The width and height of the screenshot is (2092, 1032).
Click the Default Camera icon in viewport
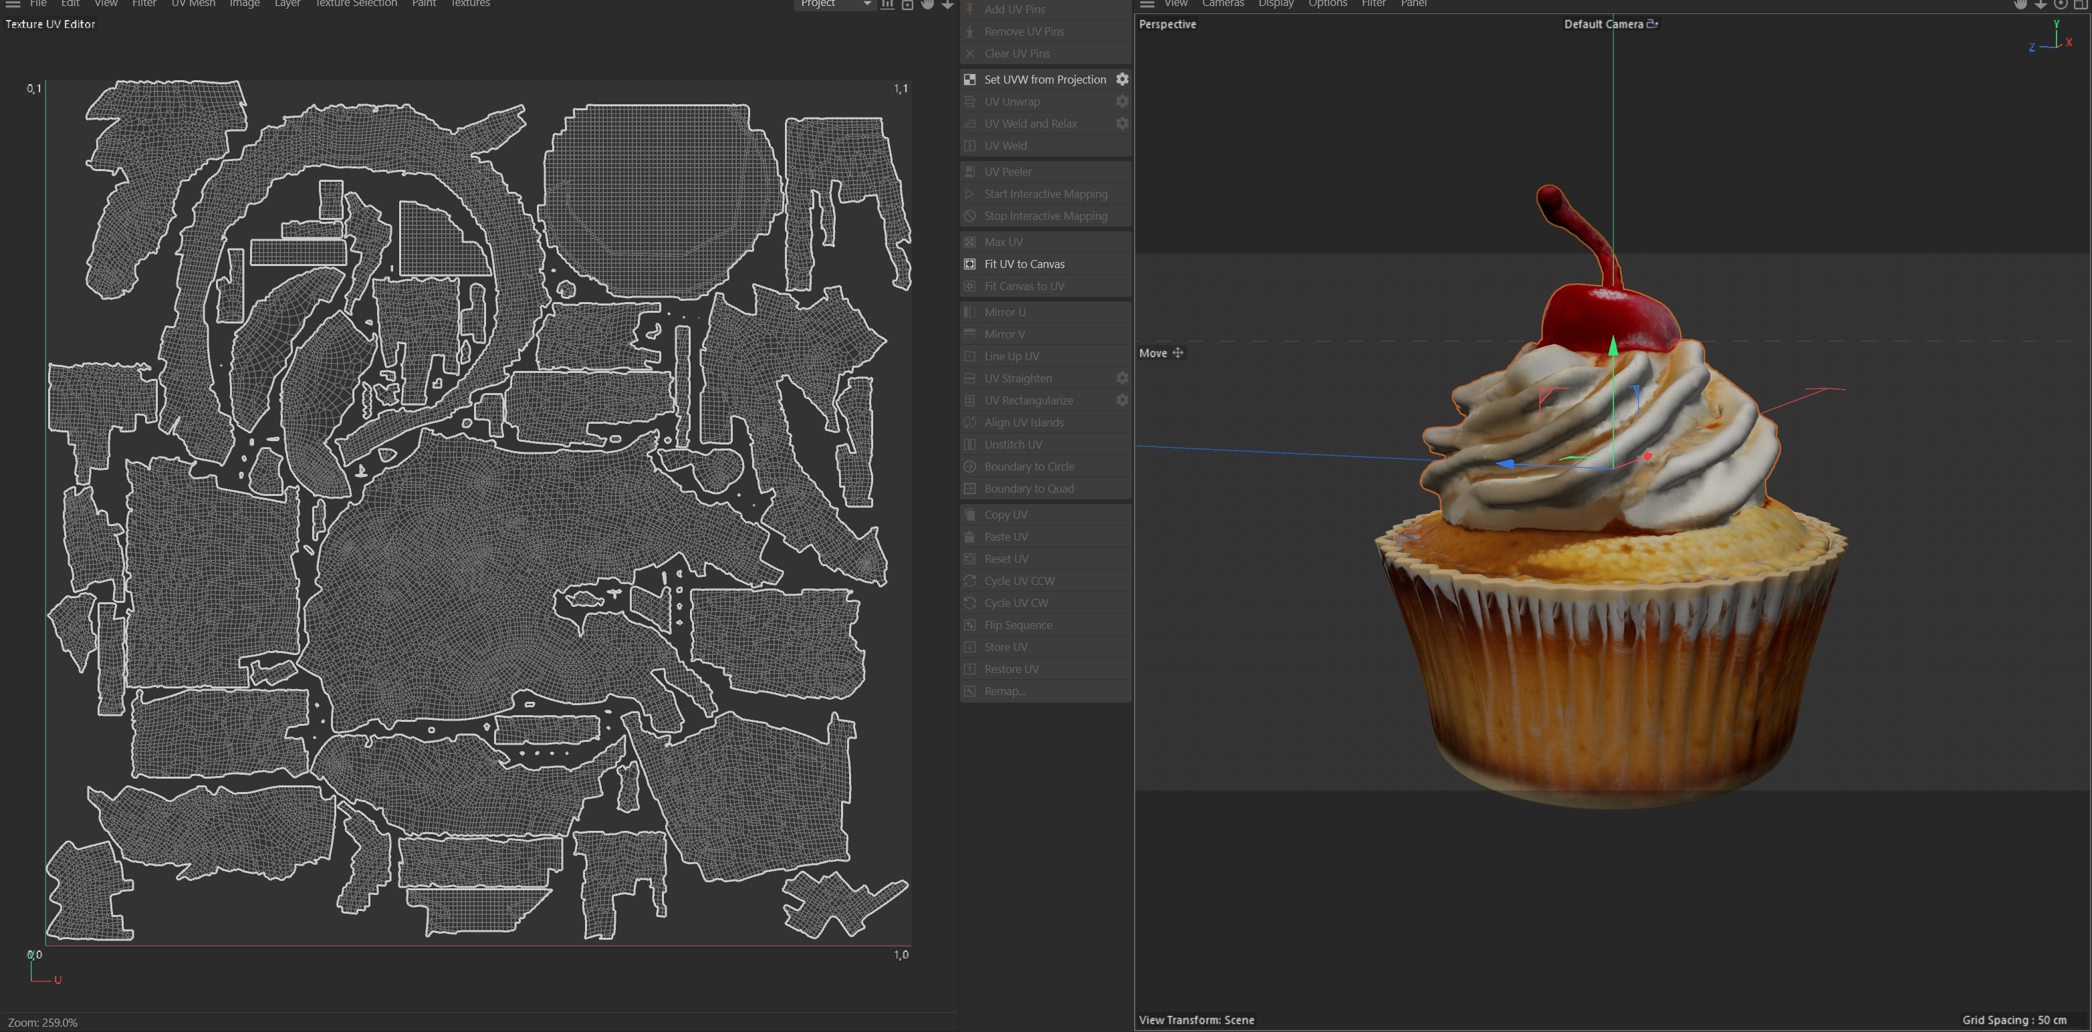pos(1652,24)
